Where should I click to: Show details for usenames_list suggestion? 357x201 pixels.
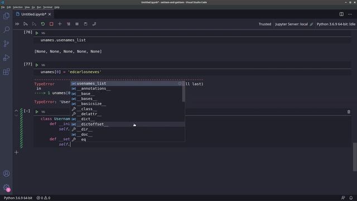point(180,83)
